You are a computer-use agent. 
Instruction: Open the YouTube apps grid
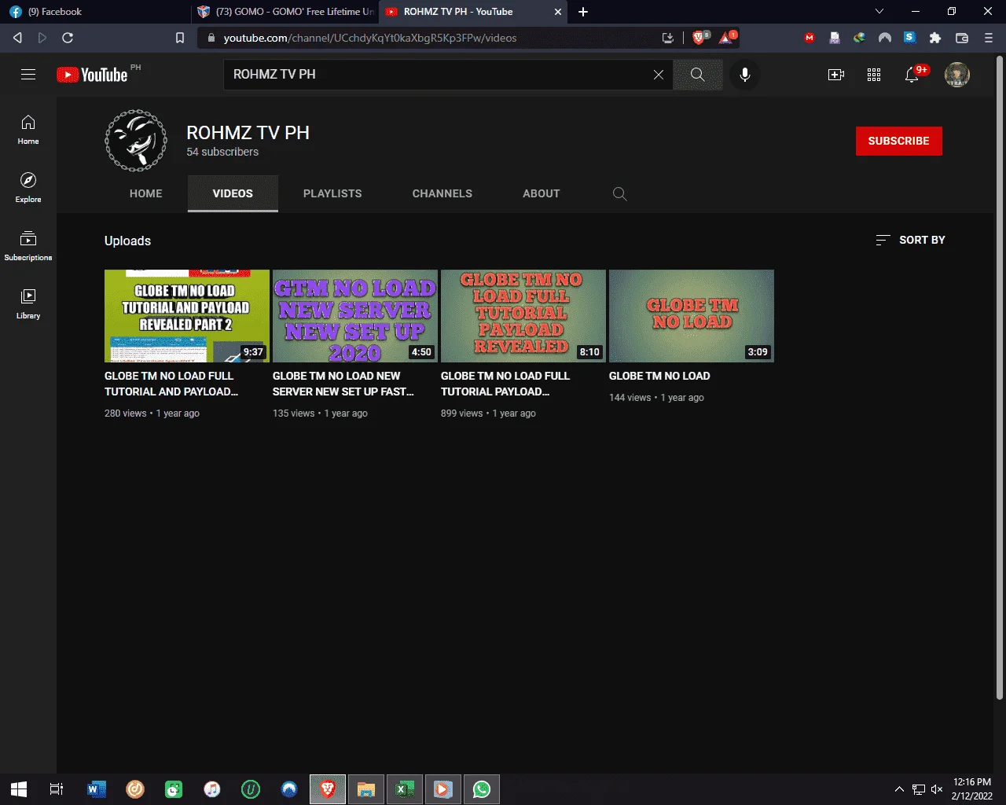click(x=874, y=75)
